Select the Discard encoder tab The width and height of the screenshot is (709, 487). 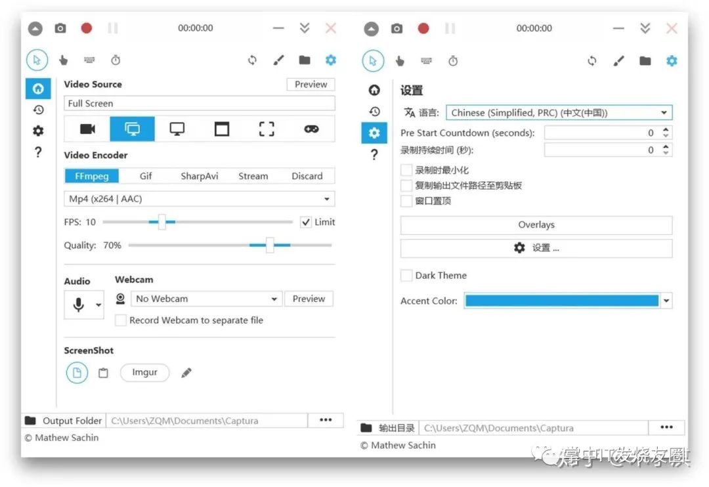307,176
